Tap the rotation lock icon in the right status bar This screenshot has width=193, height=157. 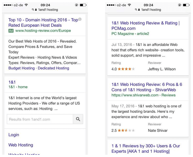[x=180, y=5]
